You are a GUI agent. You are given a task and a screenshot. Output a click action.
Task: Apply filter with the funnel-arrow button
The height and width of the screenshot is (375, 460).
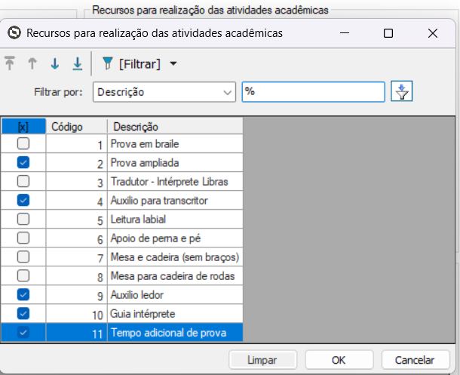403,92
